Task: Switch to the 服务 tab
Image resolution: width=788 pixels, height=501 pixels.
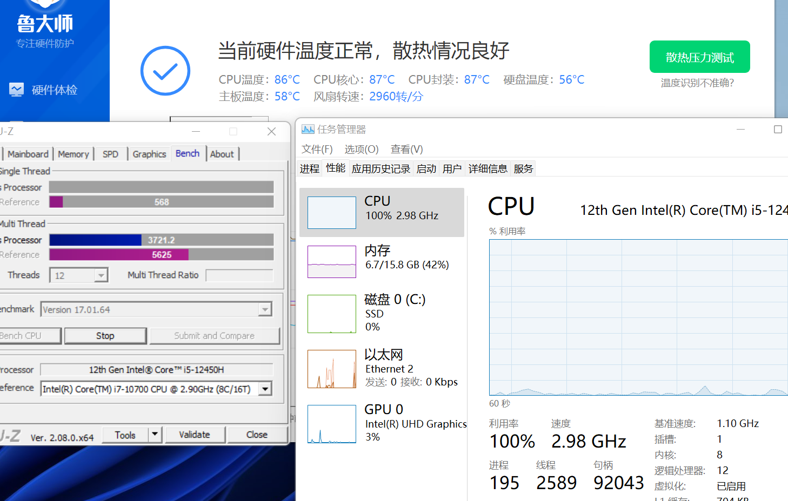Action: (x=523, y=169)
